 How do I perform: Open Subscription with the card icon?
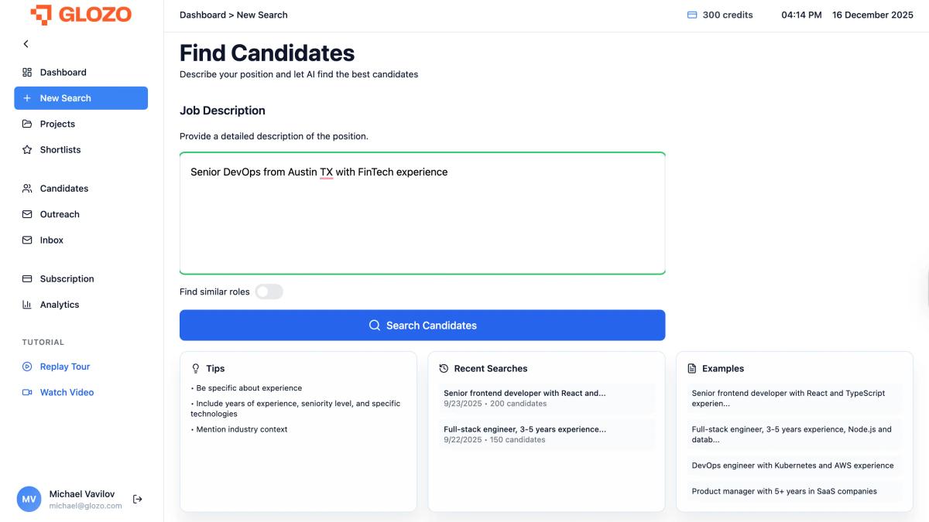tap(28, 278)
